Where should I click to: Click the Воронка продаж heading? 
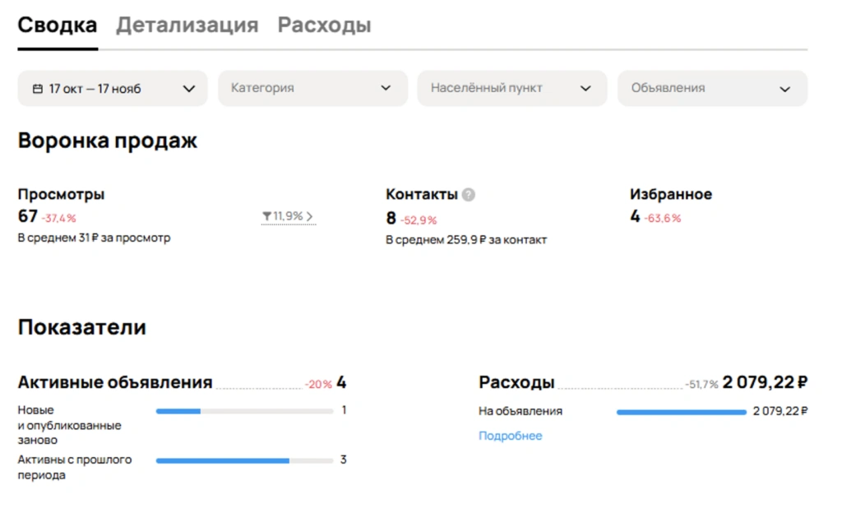pyautogui.click(x=108, y=141)
